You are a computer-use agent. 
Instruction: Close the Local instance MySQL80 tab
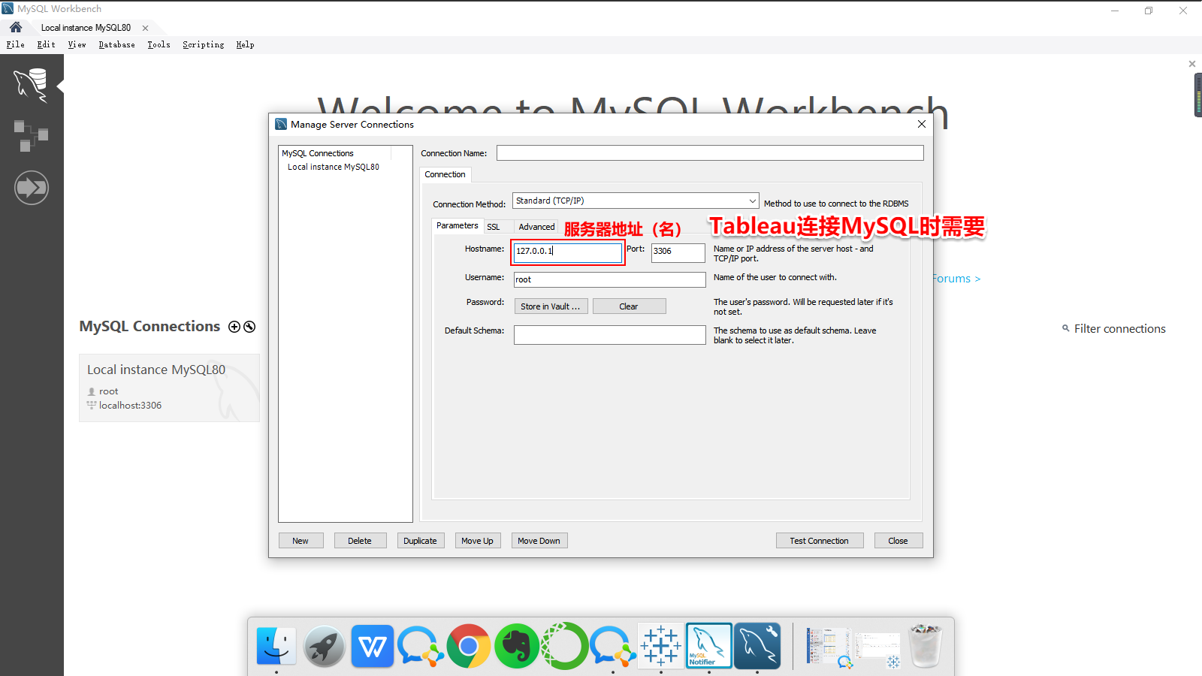pyautogui.click(x=146, y=28)
